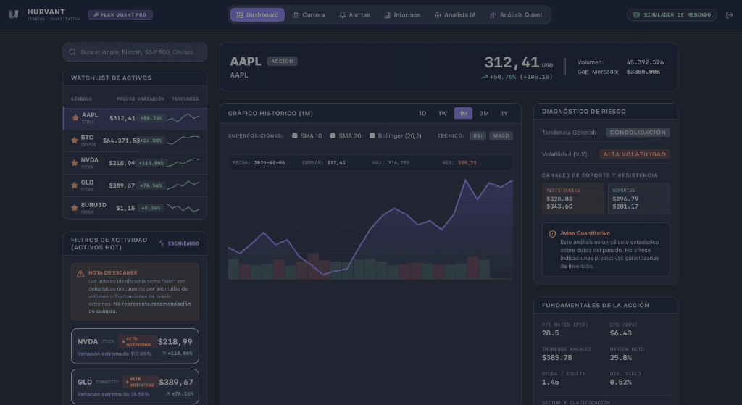Click the Simulador de Mercado button

[x=672, y=15]
